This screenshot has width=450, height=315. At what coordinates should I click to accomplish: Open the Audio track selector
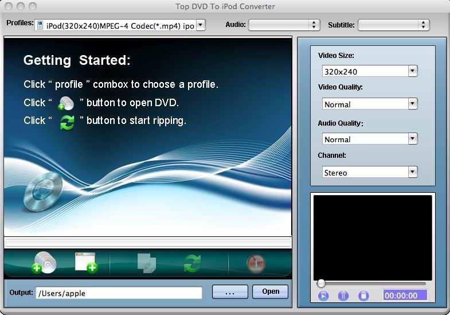284,25
